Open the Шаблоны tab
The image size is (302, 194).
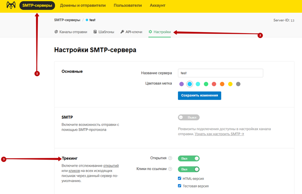click(x=104, y=32)
